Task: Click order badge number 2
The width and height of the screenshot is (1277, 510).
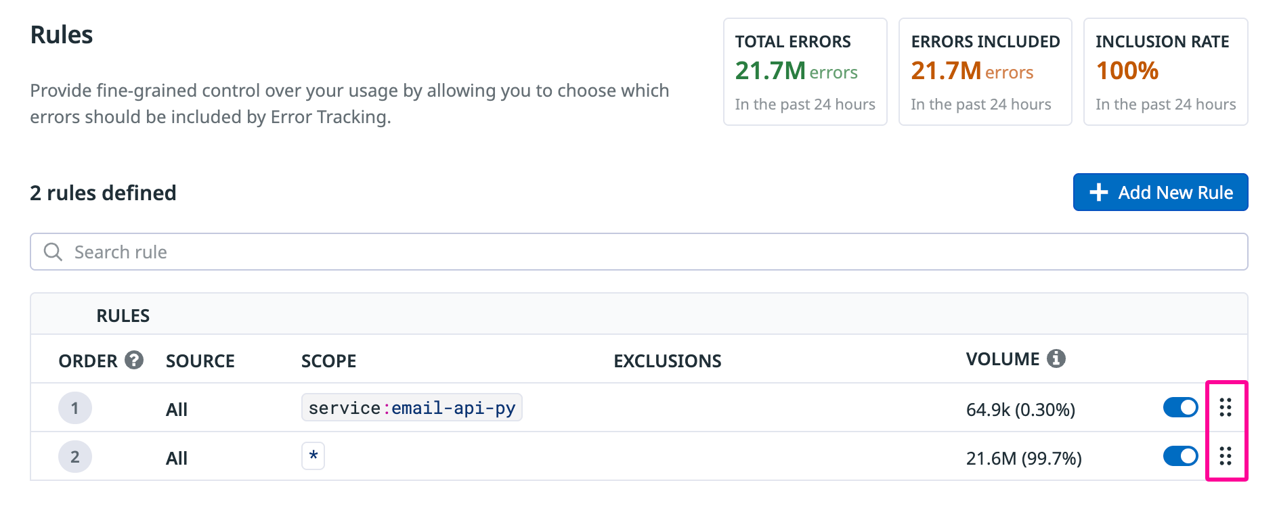Action: coord(75,457)
